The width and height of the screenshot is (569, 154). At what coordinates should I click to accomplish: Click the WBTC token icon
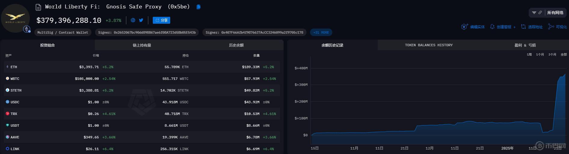(8, 78)
